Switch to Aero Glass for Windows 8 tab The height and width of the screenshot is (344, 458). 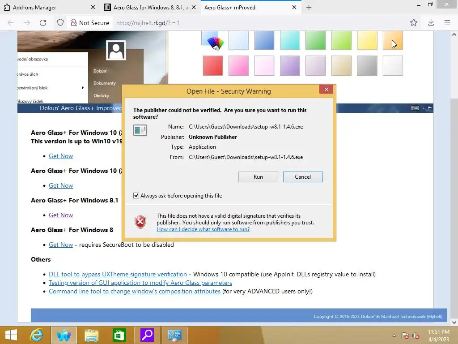[x=151, y=7]
